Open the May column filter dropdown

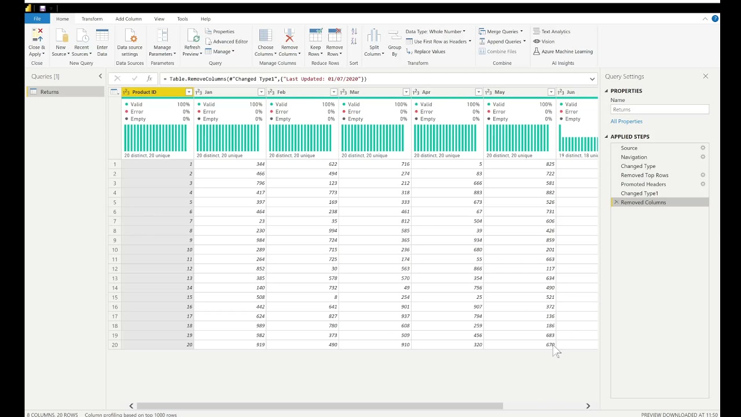[551, 92]
